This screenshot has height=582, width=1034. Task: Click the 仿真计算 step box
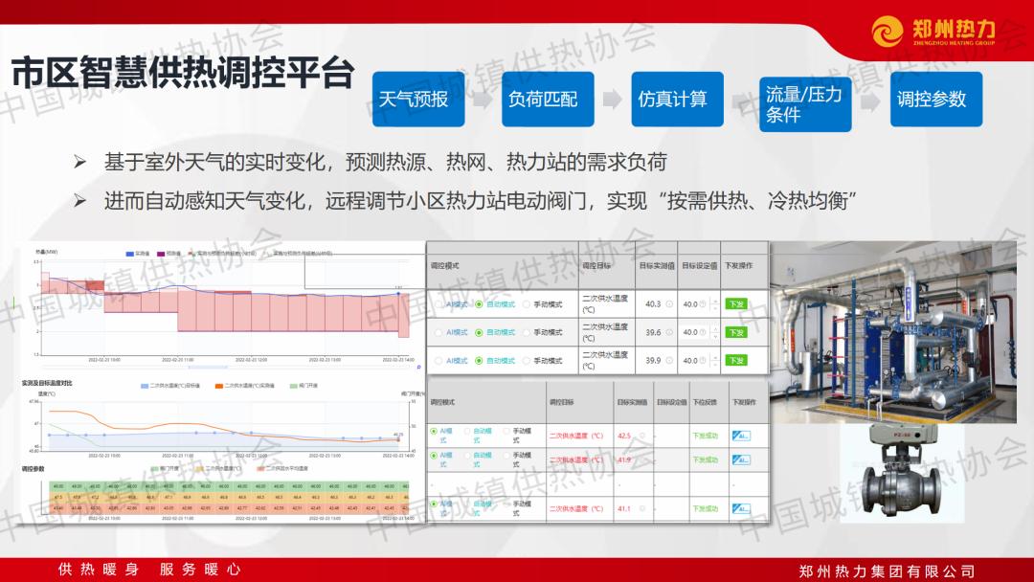(x=672, y=100)
